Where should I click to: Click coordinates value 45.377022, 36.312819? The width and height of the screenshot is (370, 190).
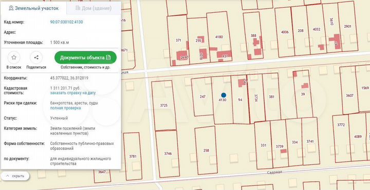point(69,78)
